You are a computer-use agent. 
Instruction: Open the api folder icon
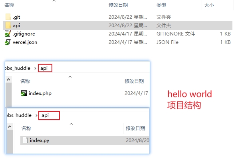[x=8, y=26]
